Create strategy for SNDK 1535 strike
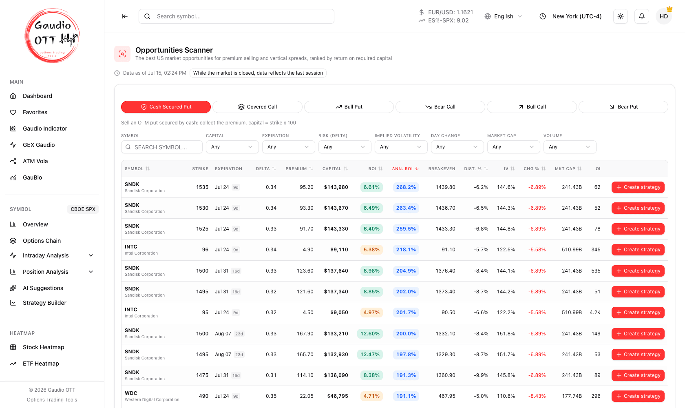This screenshot has height=408, width=685. [x=638, y=187]
